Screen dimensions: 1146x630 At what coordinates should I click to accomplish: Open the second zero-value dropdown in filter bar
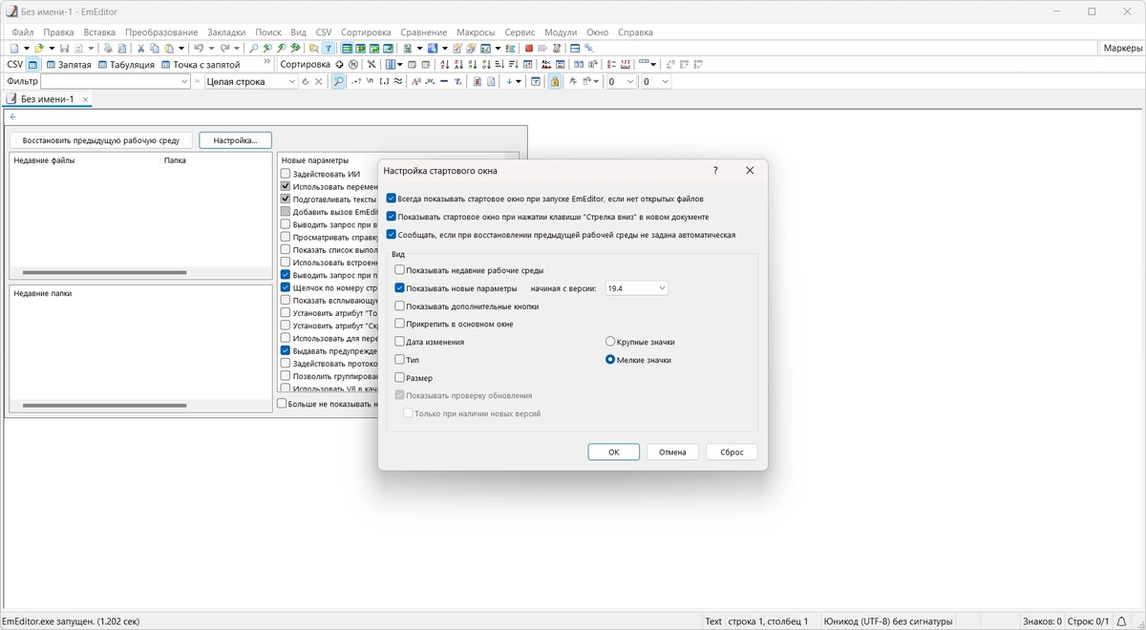(665, 81)
